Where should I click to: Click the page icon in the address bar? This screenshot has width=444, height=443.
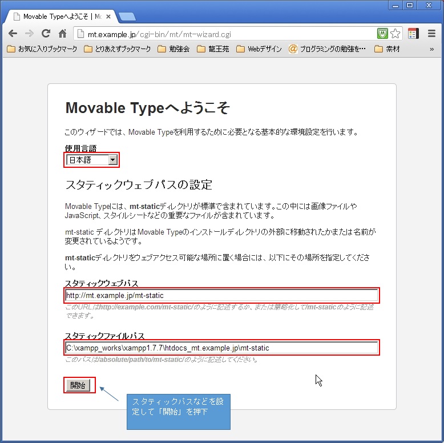(x=80, y=34)
